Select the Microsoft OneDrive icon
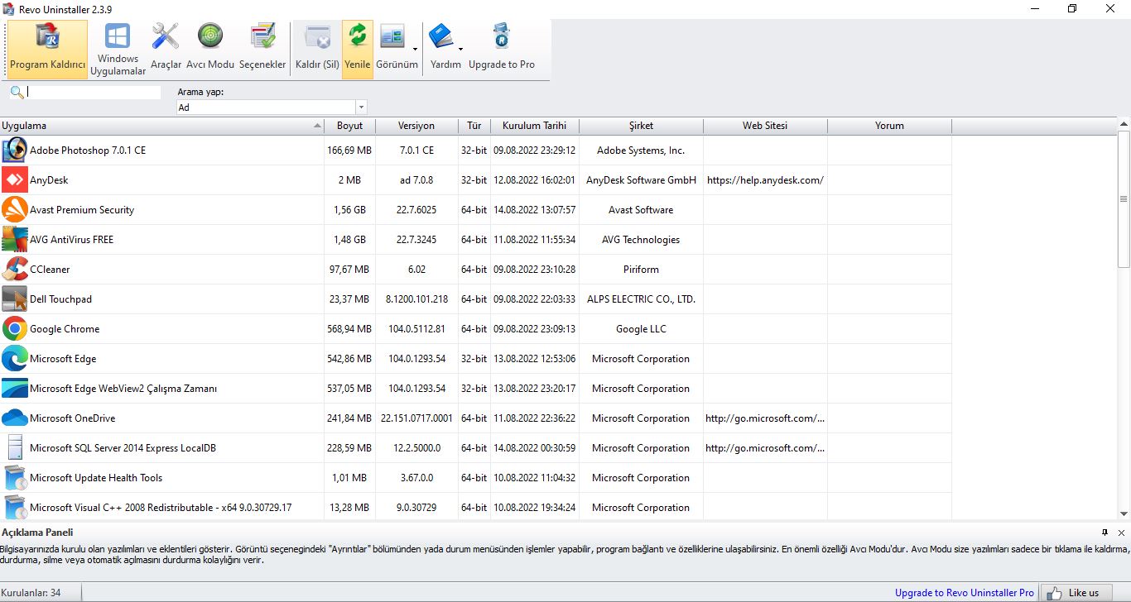 tap(15, 418)
